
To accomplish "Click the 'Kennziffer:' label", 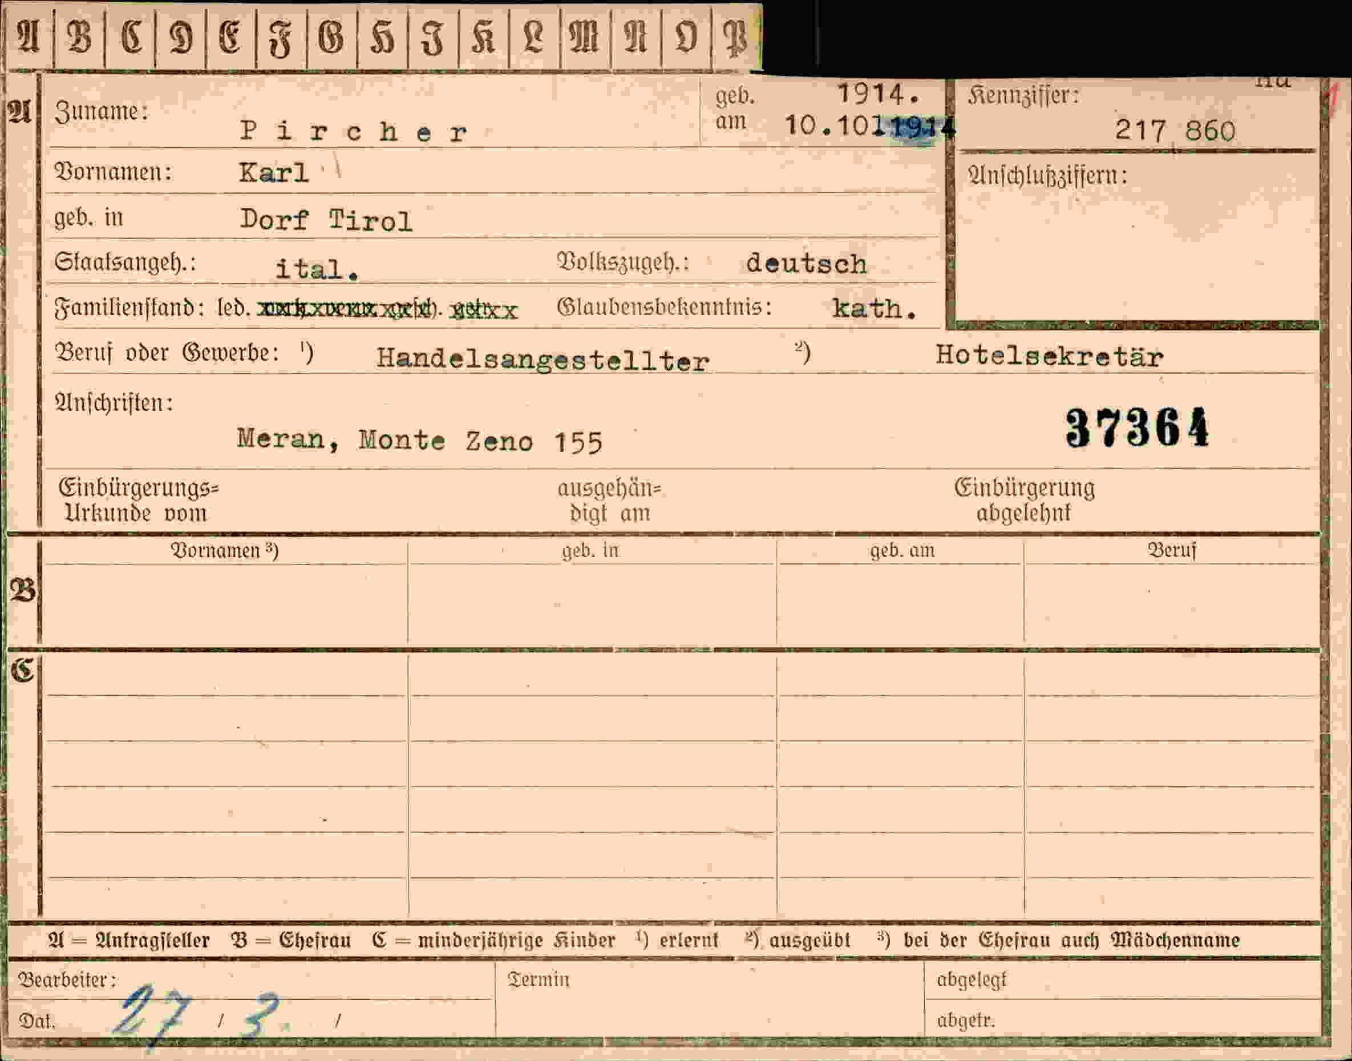I will click(x=1023, y=95).
